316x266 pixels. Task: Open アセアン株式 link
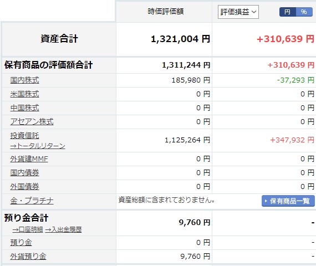click(32, 122)
